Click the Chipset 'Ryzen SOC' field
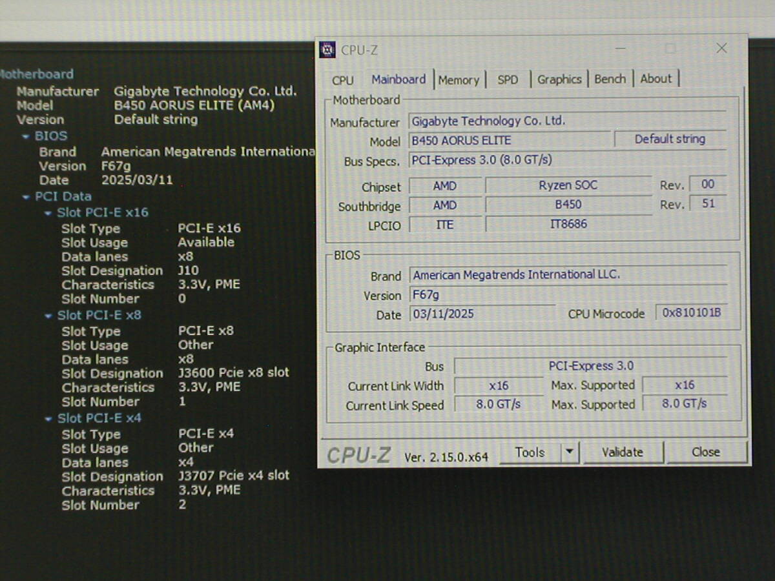 (x=568, y=185)
